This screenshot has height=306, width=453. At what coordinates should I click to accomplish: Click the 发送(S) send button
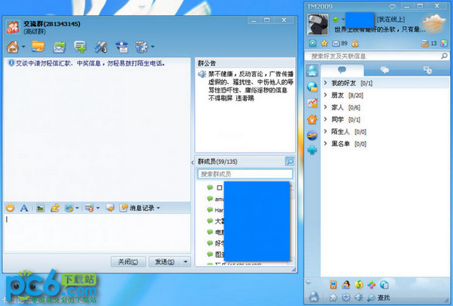tap(165, 261)
